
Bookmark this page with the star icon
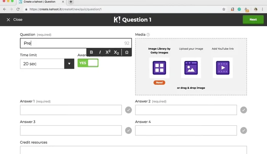pyautogui.click(x=224, y=9)
